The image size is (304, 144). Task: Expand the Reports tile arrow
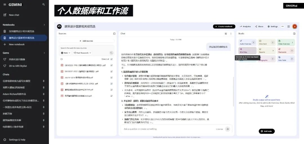coord(273,51)
